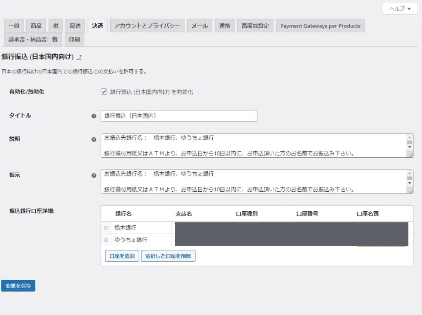Click into the タイトル text field
The width and height of the screenshot is (422, 315).
click(x=179, y=116)
